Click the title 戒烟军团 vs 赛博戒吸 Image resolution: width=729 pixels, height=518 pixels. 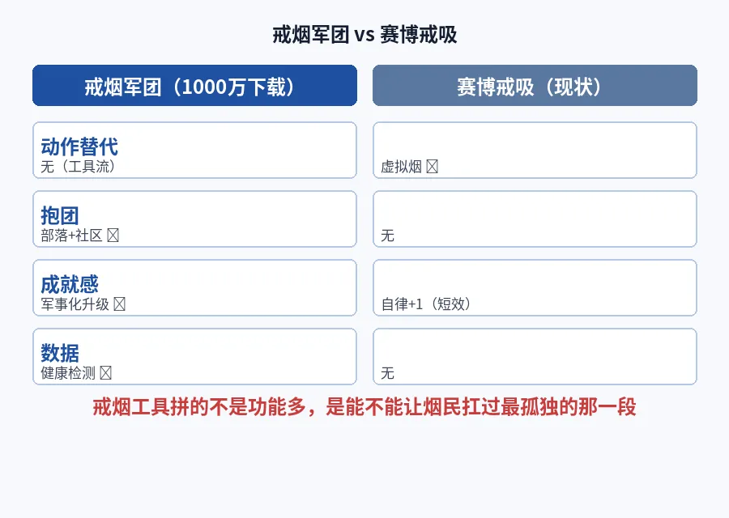[x=364, y=34]
